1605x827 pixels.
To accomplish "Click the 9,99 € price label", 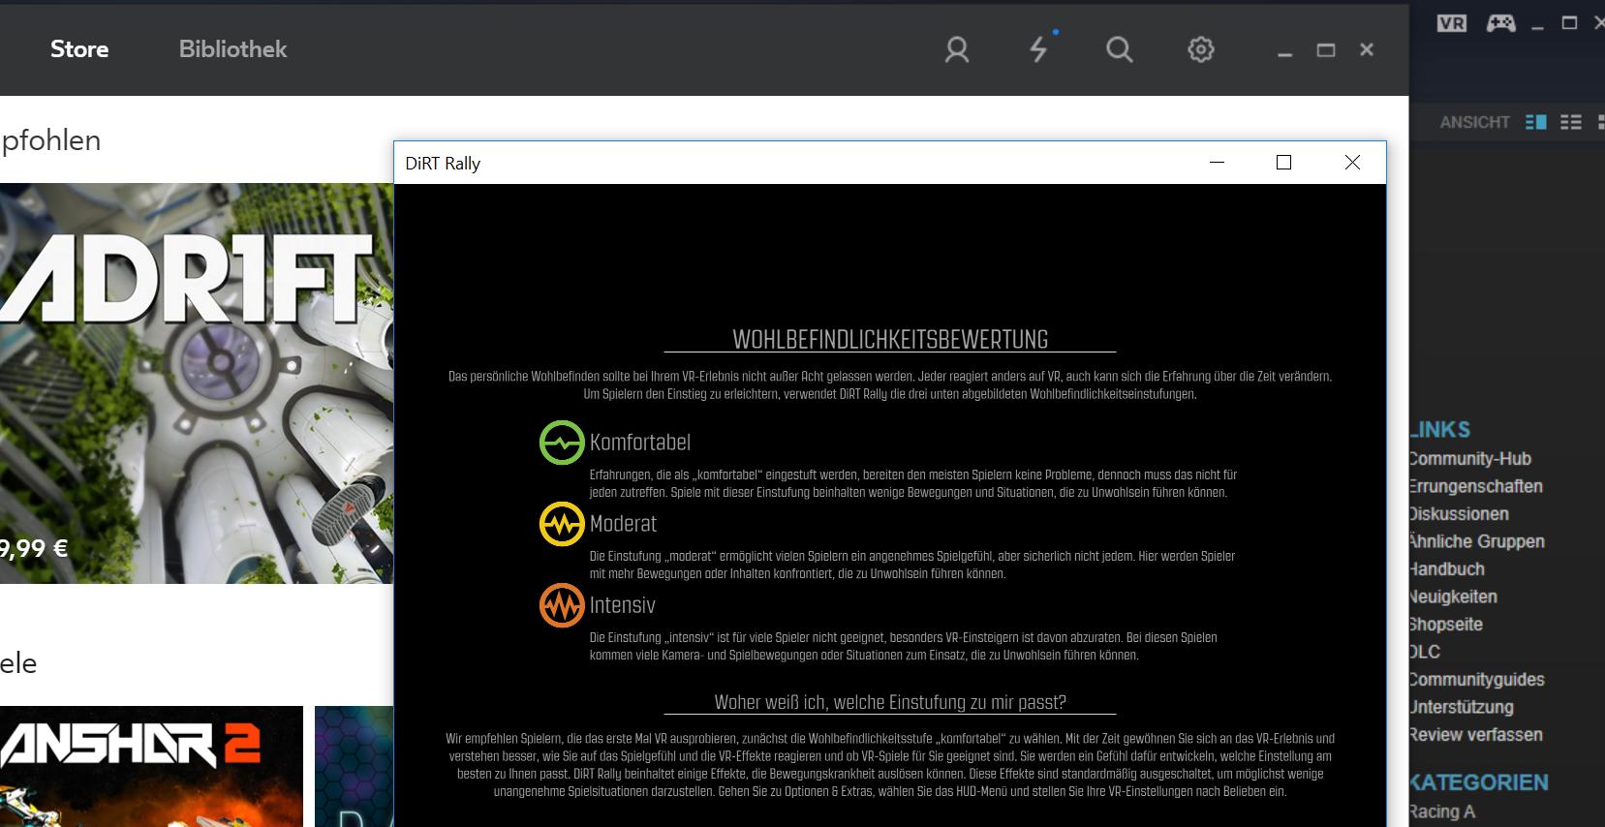I will pyautogui.click(x=34, y=548).
